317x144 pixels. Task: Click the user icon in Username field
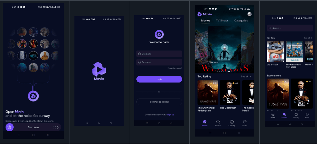[140, 54]
